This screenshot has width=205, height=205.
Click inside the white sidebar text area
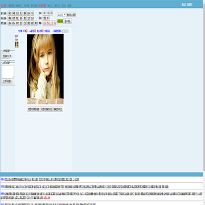[8, 72]
